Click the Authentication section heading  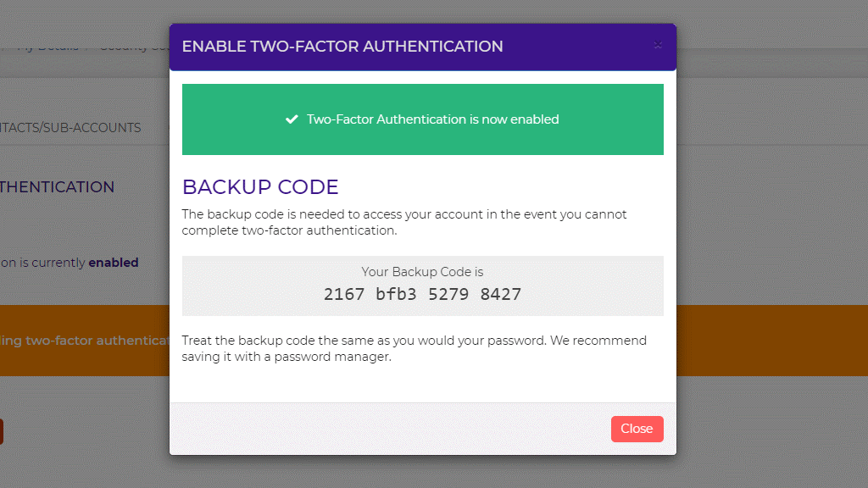[58, 186]
